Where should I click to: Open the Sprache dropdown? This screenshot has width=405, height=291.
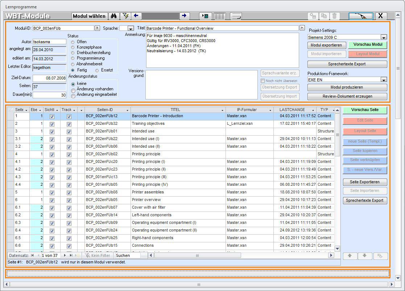click(131, 28)
